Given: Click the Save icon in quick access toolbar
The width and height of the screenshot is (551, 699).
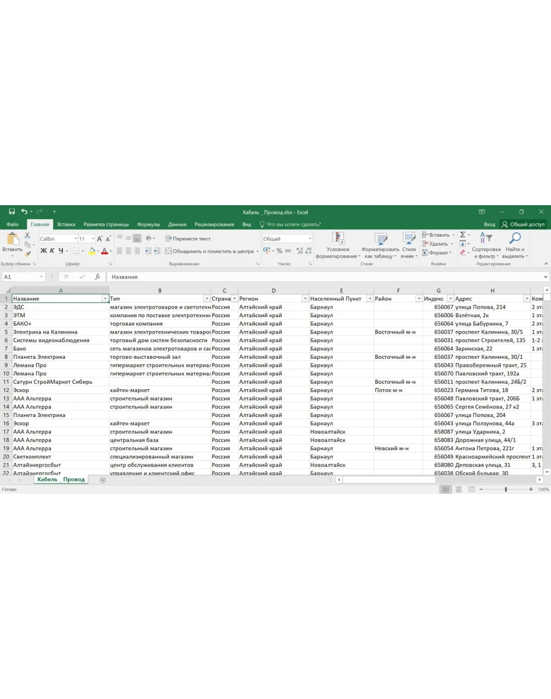Looking at the screenshot, I should pyautogui.click(x=12, y=212).
